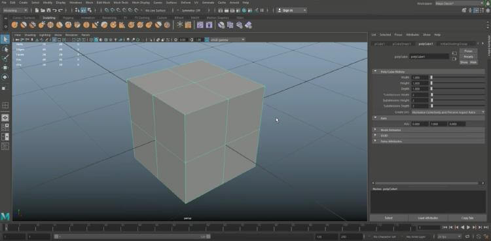491x241 pixels.
Task: Activate the Rotate tool in the toolbox
Action: 5,77
